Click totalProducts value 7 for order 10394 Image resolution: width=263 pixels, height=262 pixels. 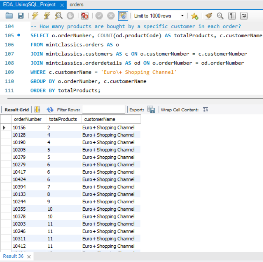63,187
